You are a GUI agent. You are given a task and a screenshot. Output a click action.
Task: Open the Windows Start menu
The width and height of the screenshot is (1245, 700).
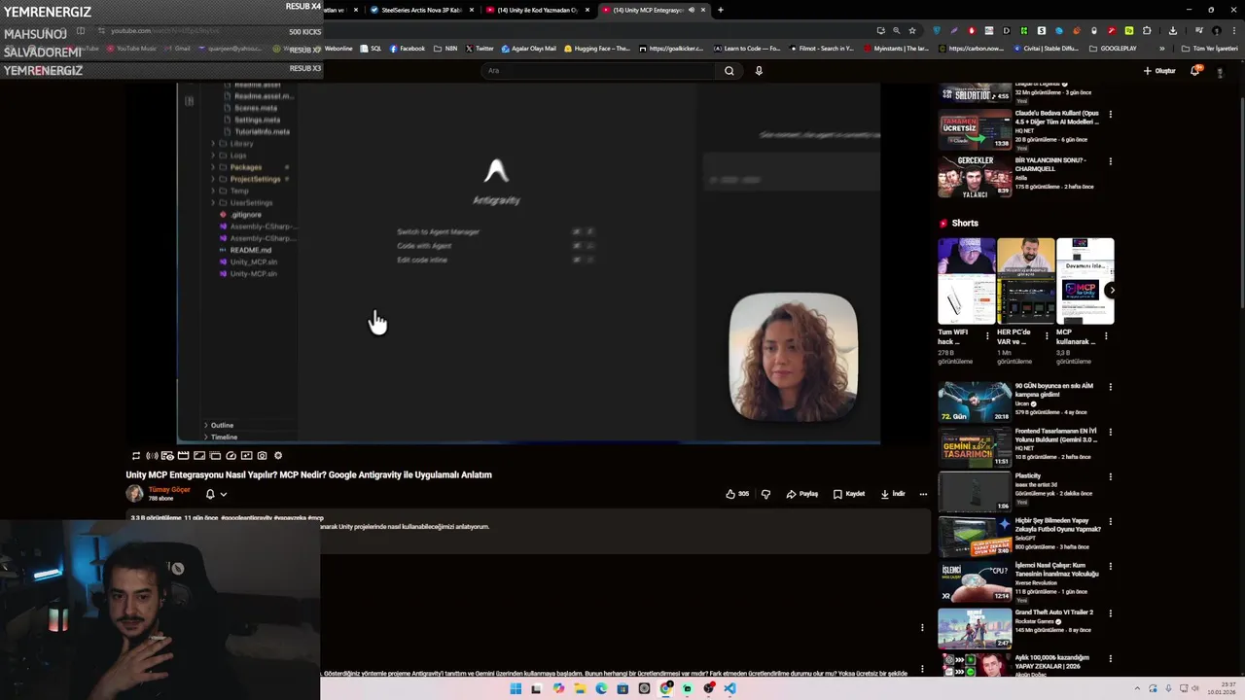(516, 688)
